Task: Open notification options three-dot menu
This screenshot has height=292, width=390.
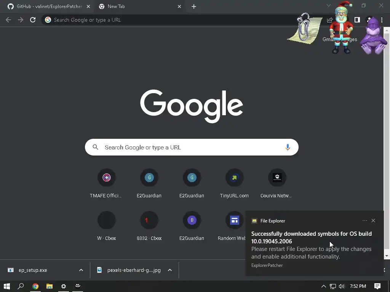Action: pyautogui.click(x=364, y=221)
